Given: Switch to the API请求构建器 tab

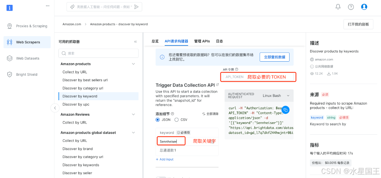Looking at the screenshot, I should [176, 41].
